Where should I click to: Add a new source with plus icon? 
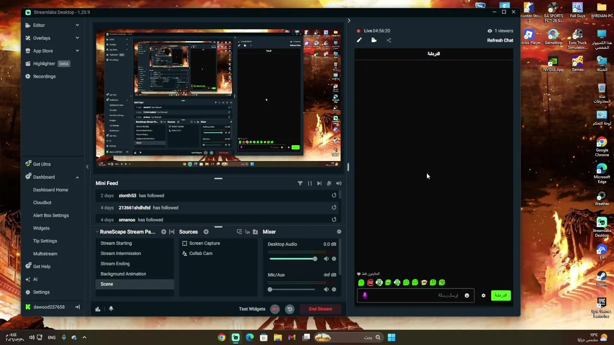coord(206,231)
